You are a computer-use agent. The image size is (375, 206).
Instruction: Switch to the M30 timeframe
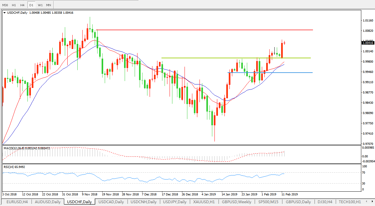pos(5,5)
